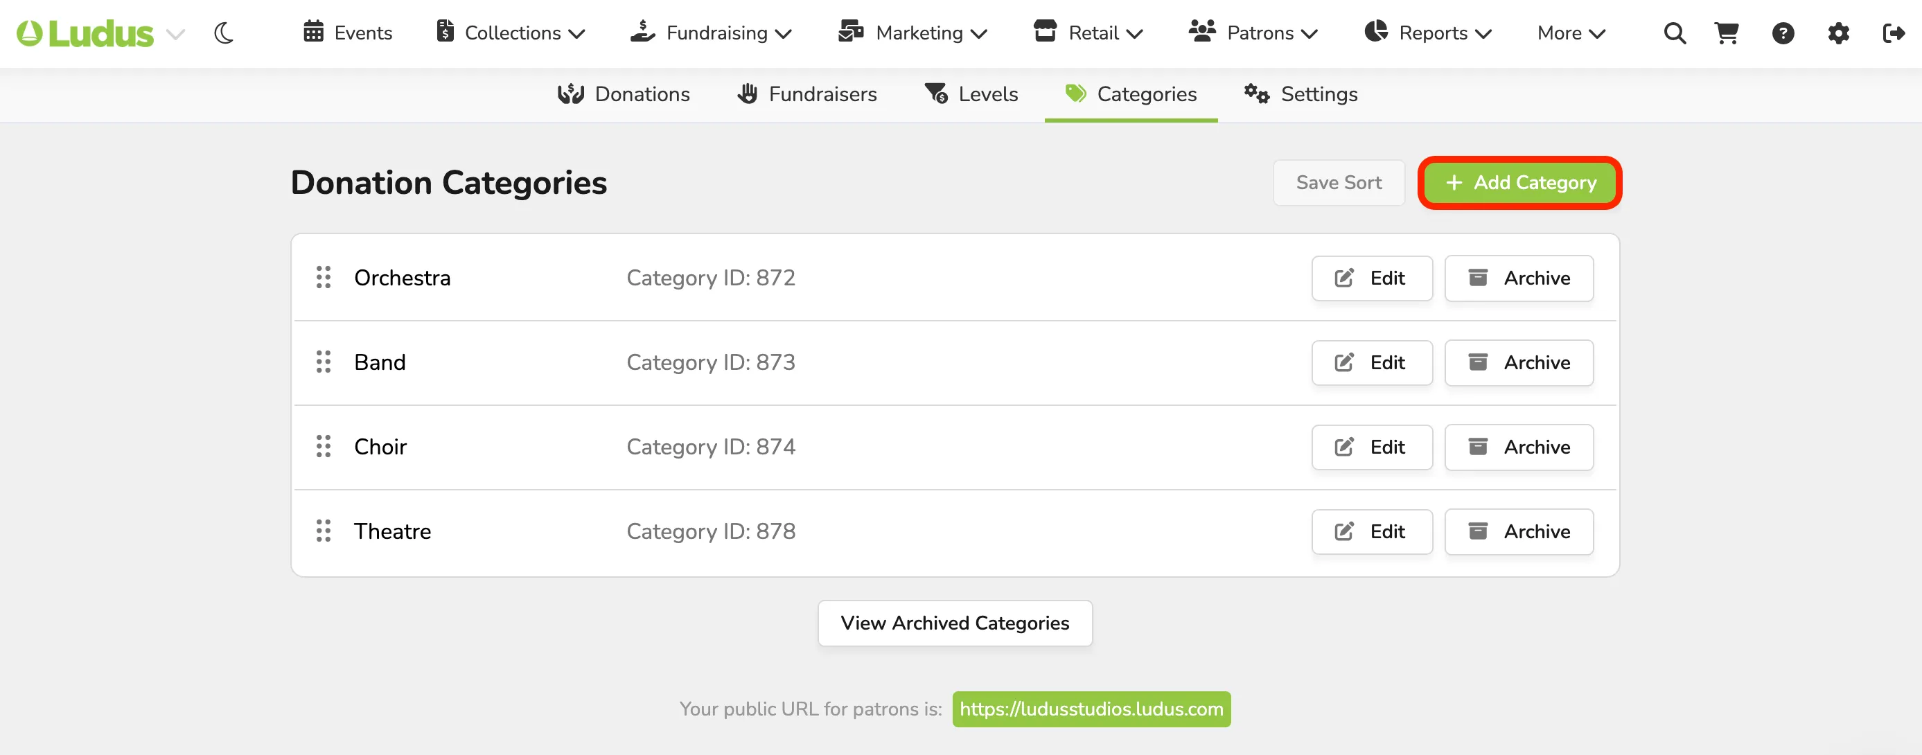
Task: Open the Reports dropdown menu
Action: pos(1428,33)
